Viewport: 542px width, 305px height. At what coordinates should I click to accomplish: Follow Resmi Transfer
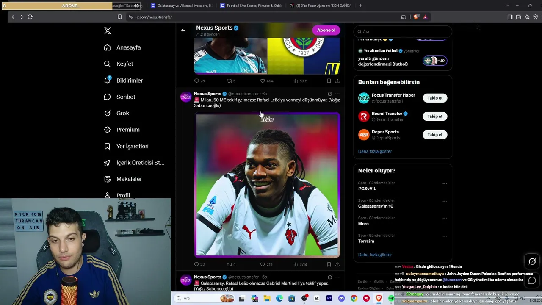[435, 116]
